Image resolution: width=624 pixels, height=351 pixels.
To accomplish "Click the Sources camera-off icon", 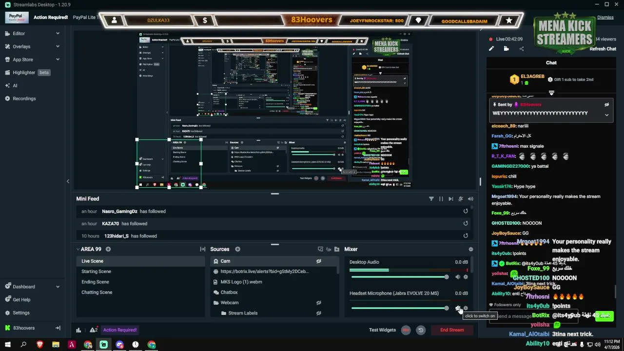I will pos(329,249).
